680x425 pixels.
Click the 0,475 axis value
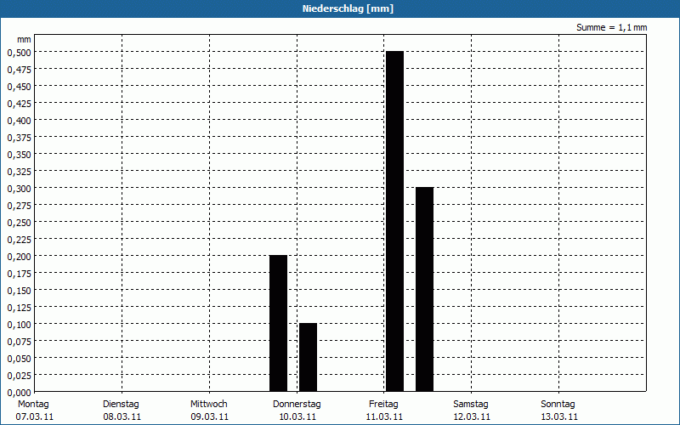pos(20,70)
